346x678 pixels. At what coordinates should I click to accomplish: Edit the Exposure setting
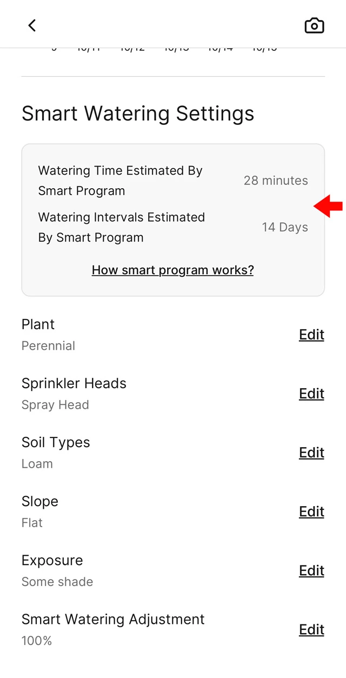(311, 570)
